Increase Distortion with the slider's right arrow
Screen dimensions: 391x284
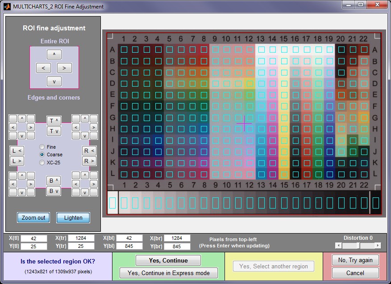click(x=378, y=246)
